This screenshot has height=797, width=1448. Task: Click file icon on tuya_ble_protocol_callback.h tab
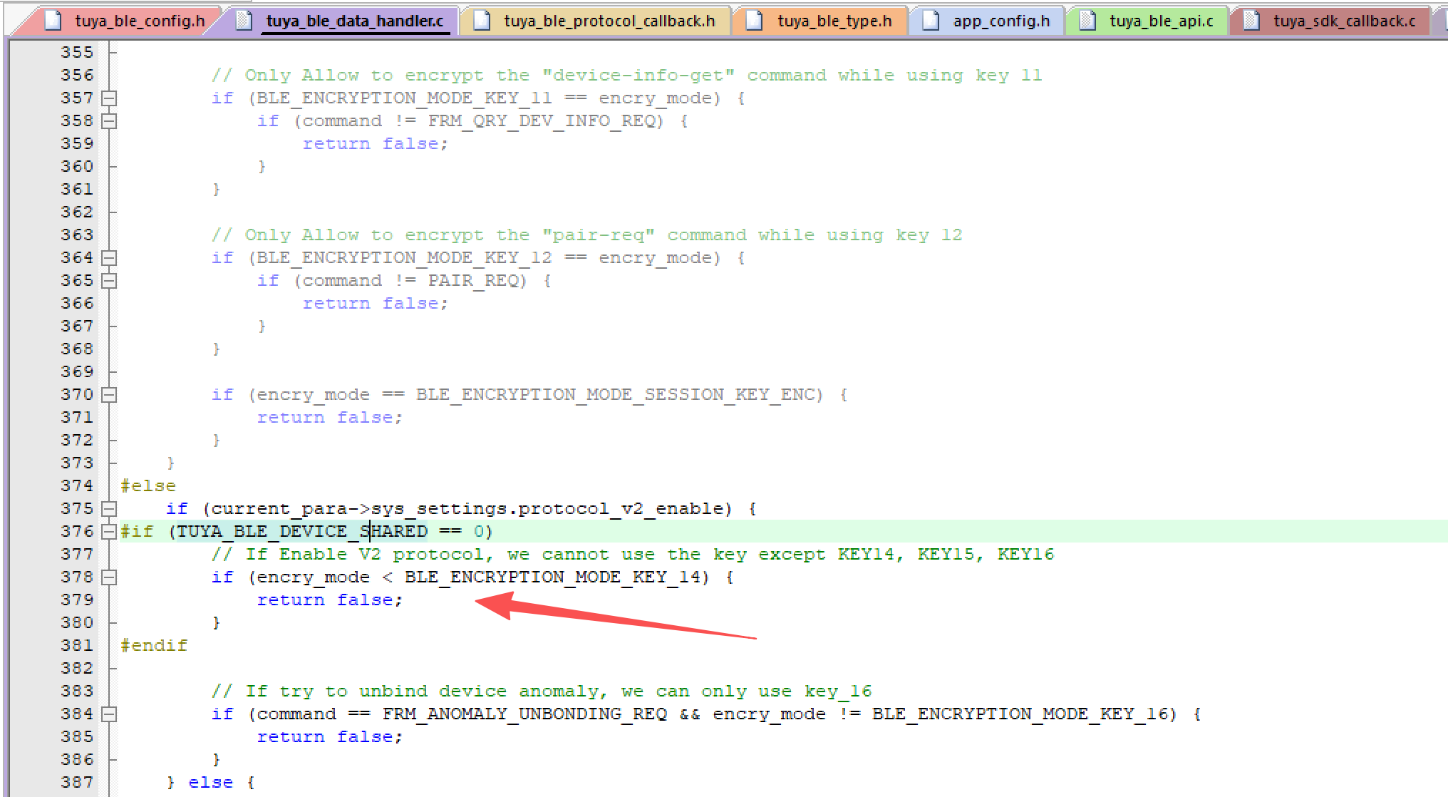[x=482, y=21]
